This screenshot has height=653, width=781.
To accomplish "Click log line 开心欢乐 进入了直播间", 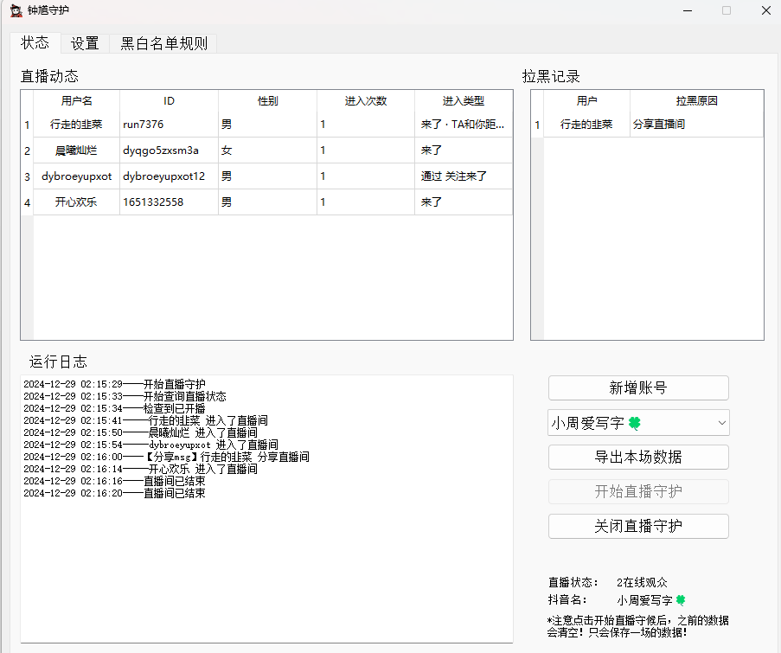I will tap(140, 469).
